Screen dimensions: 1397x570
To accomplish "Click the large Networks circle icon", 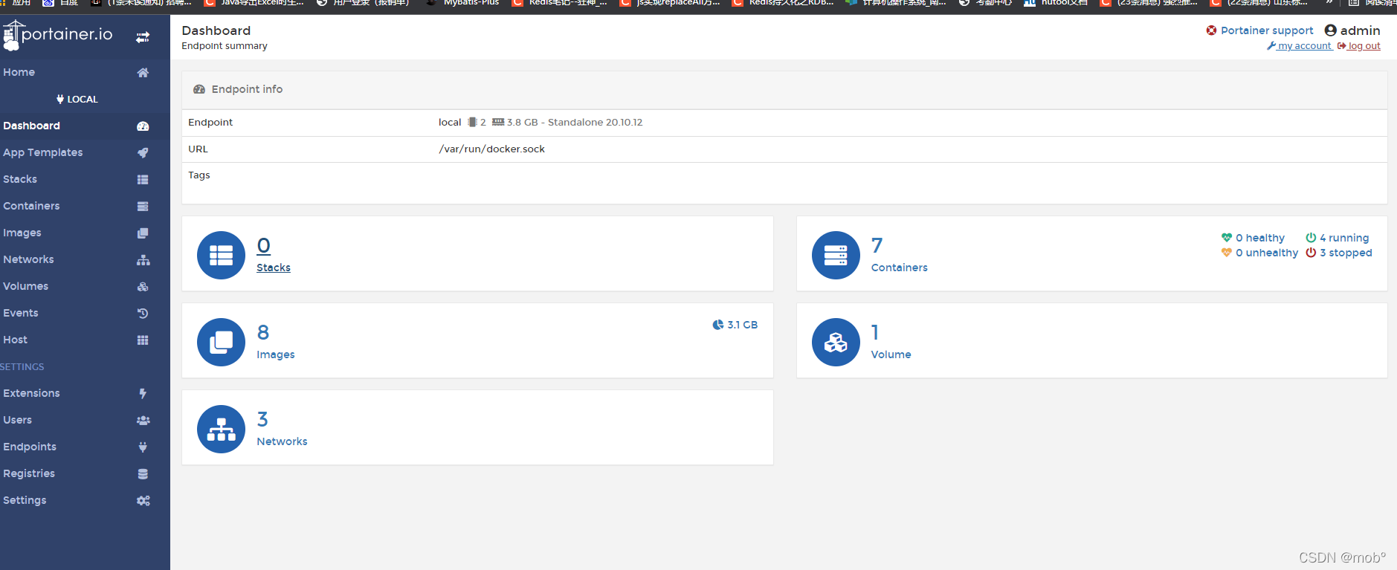I will [221, 429].
